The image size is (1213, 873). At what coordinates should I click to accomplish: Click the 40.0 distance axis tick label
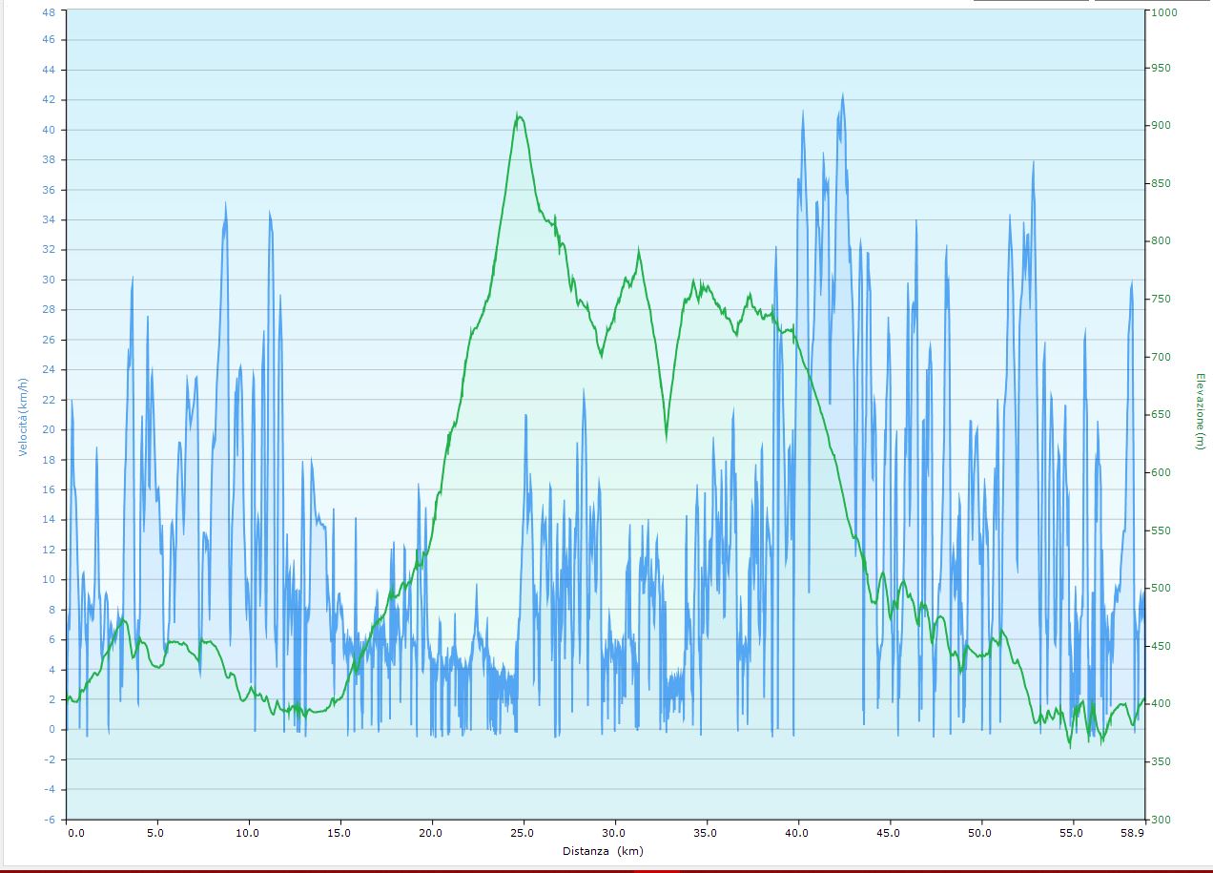[797, 833]
